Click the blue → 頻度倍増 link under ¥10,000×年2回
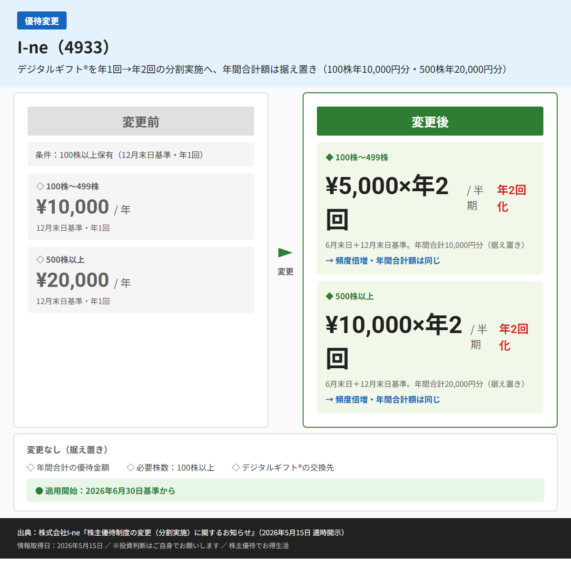The image size is (571, 570). 383,400
